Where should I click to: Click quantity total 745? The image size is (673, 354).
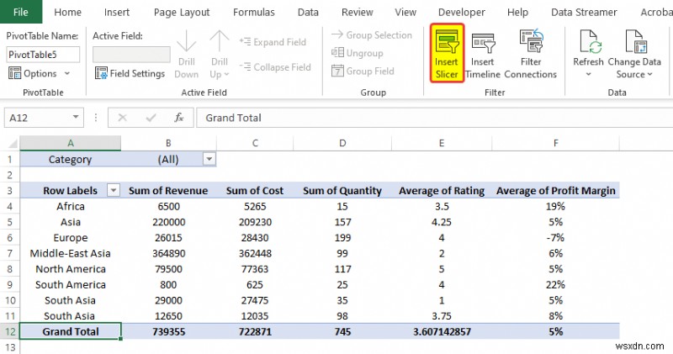pyautogui.click(x=342, y=331)
